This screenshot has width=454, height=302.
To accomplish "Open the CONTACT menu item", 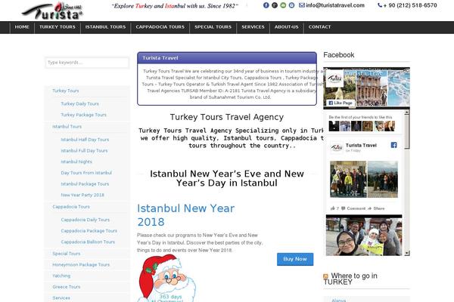I will pos(319,27).
